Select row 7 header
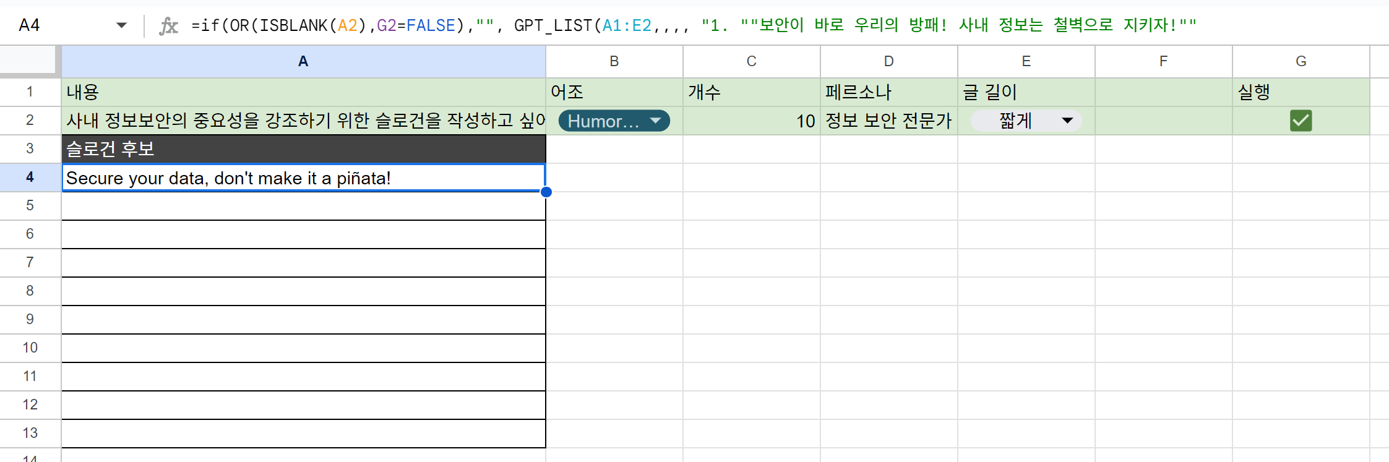 [x=30, y=263]
